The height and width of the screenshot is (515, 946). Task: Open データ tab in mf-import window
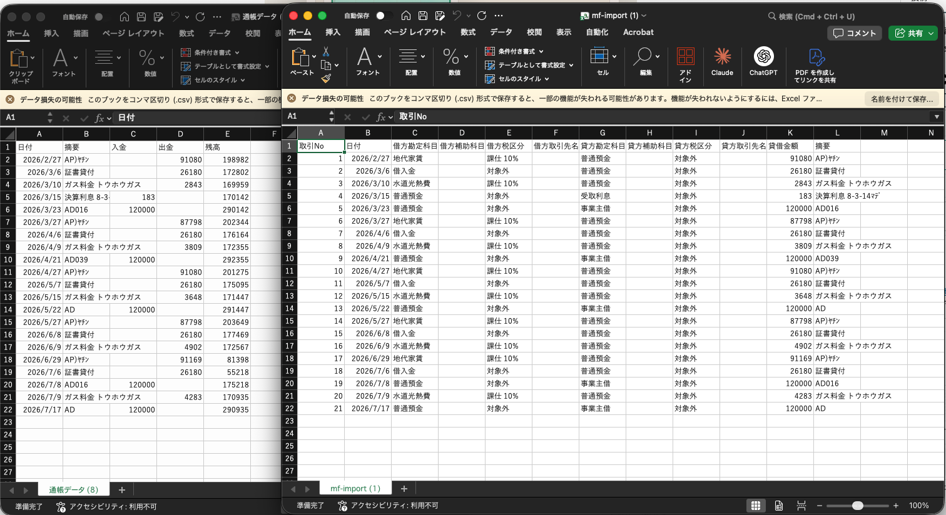[501, 32]
